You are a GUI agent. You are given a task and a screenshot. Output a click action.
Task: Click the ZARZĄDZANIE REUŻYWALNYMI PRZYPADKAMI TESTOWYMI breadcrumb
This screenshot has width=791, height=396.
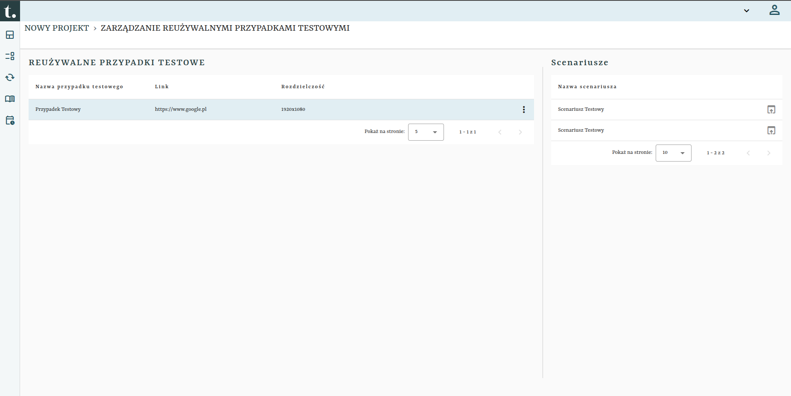click(225, 28)
